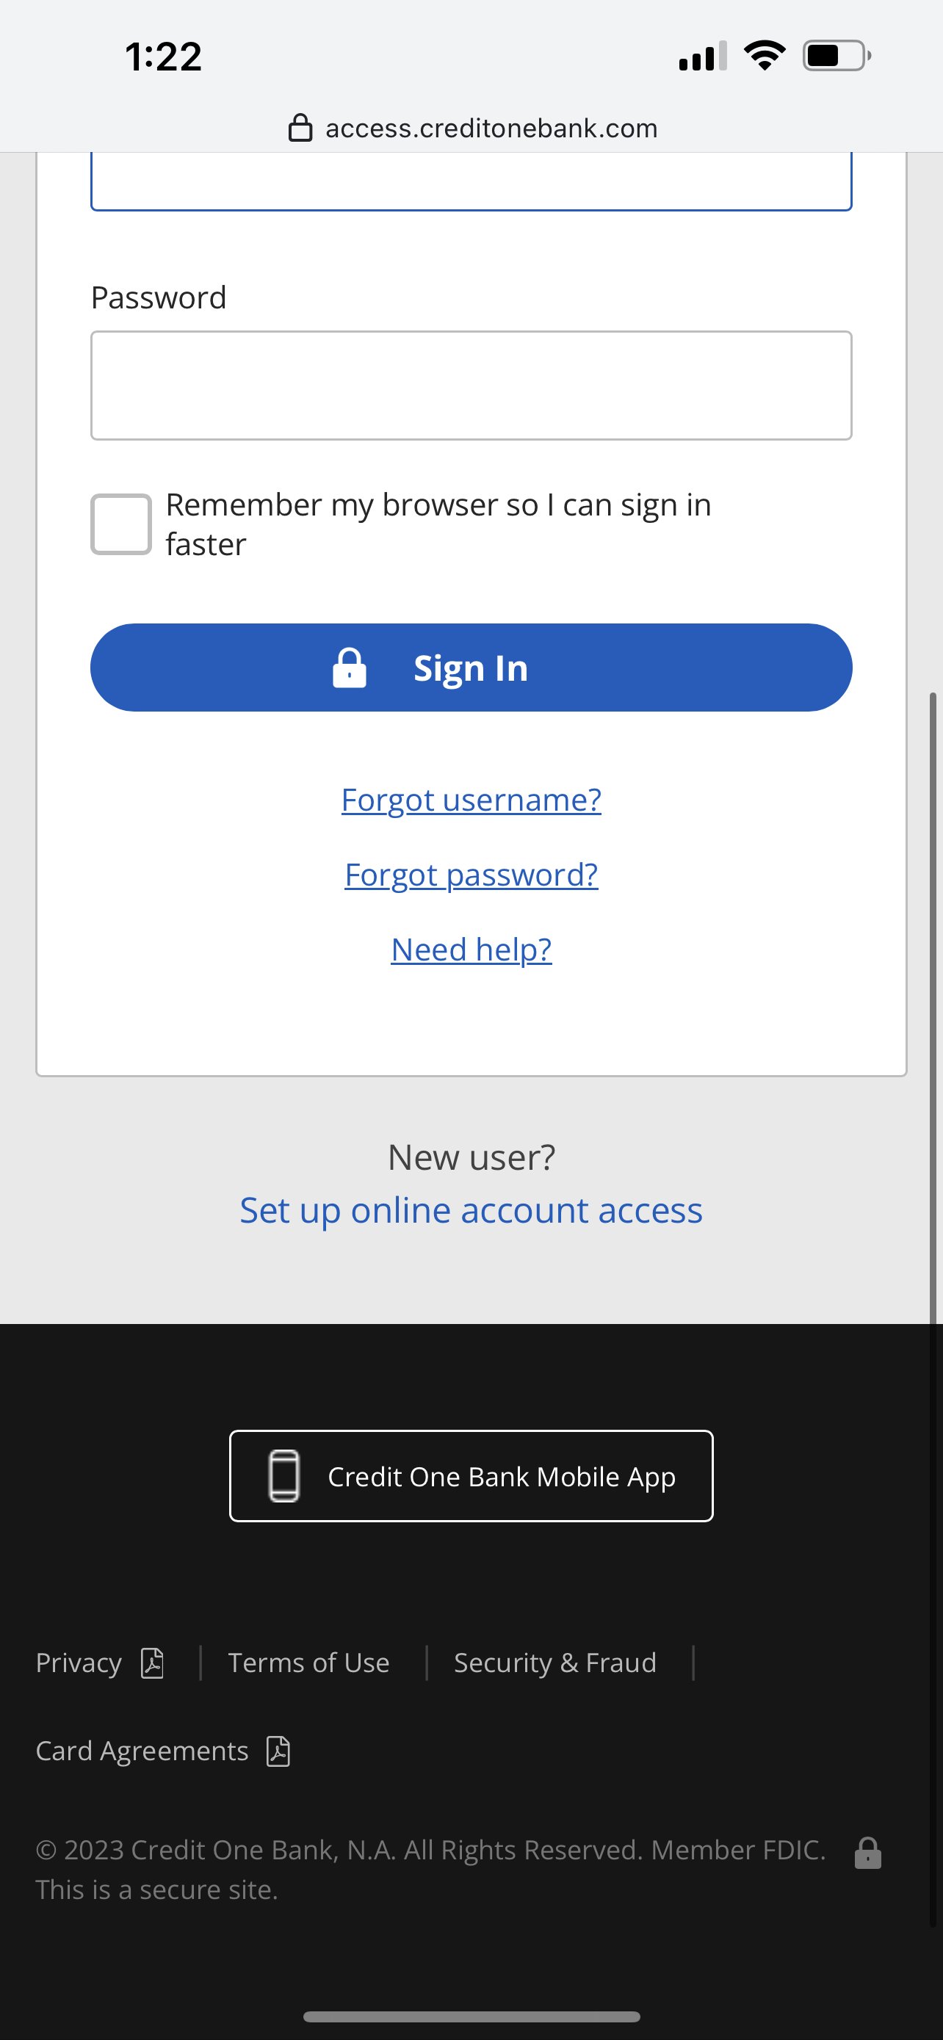Enable Remember my browser checkbox
Viewport: 943px width, 2040px height.
[x=121, y=524]
